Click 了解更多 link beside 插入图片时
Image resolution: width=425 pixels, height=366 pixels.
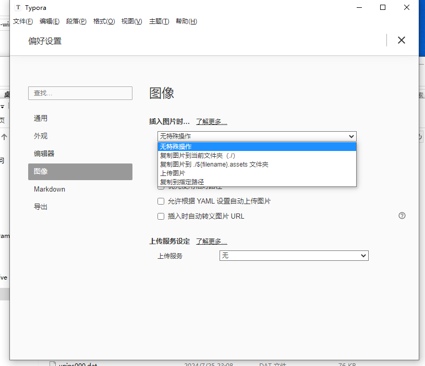[211, 121]
